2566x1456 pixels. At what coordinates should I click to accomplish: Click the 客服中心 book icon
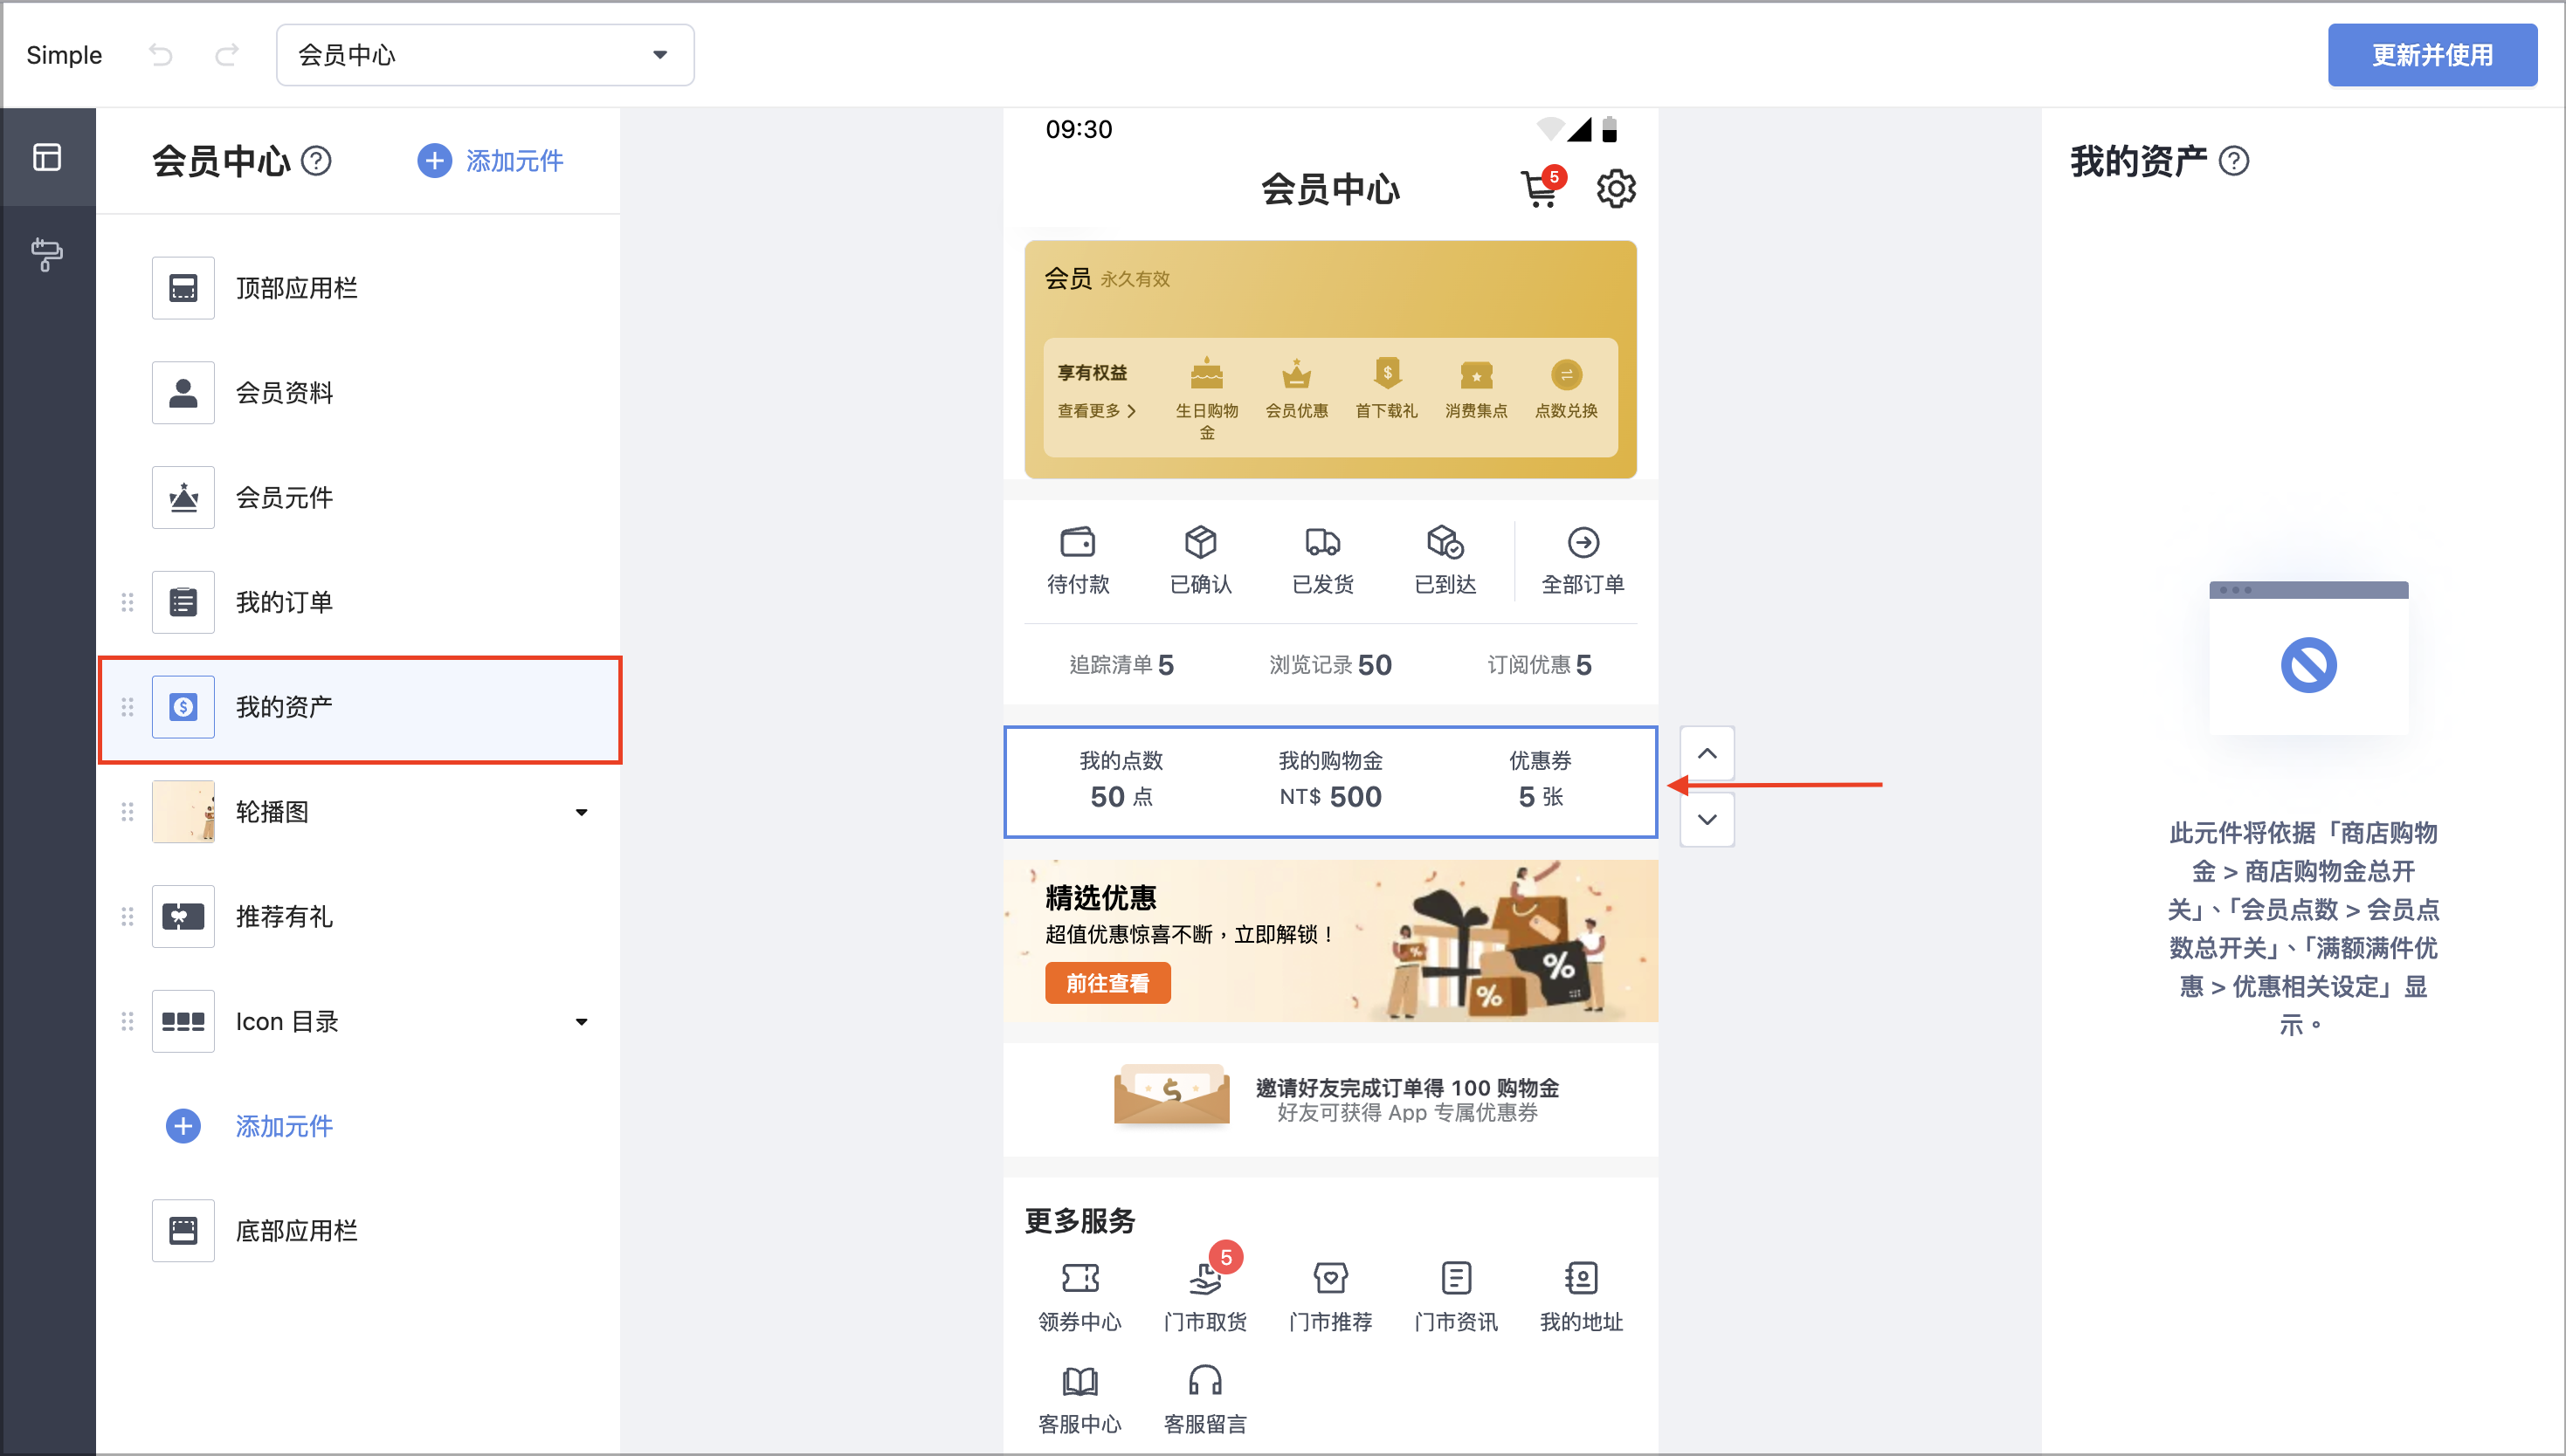pos(1080,1381)
